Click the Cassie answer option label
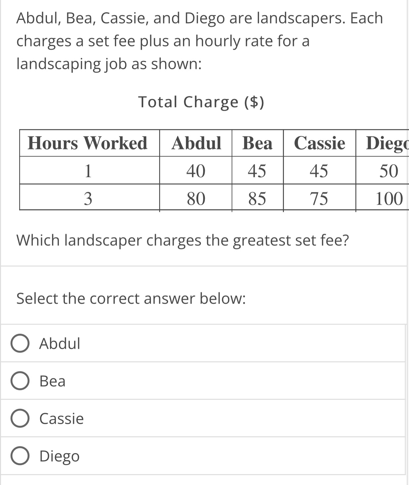The width and height of the screenshot is (409, 485). click(x=61, y=419)
